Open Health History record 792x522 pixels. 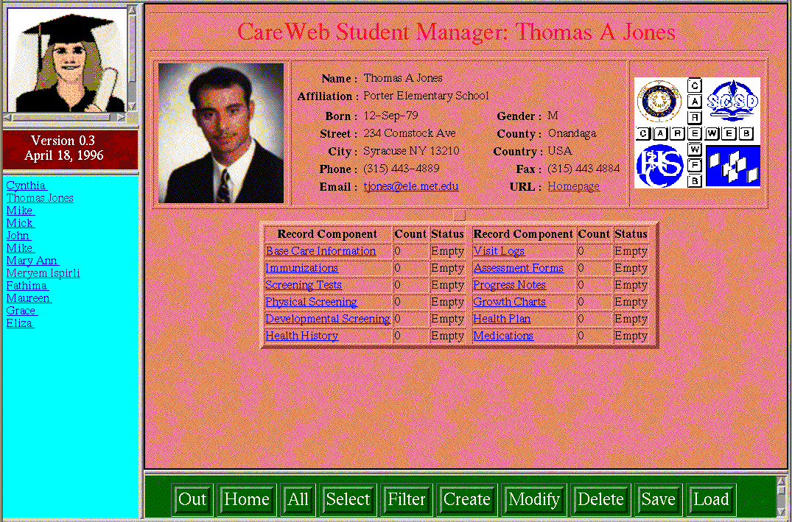[302, 336]
